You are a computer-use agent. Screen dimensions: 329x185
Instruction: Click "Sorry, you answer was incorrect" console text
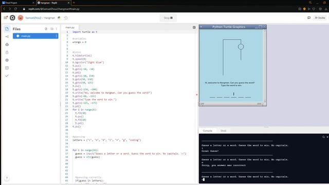point(224,165)
